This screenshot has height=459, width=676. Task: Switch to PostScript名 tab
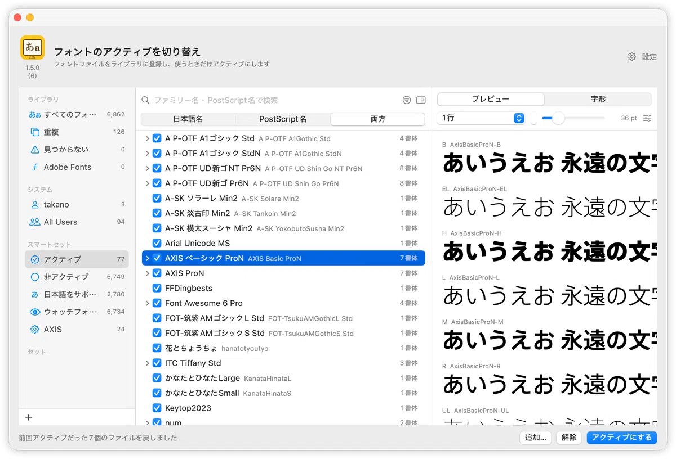(283, 119)
